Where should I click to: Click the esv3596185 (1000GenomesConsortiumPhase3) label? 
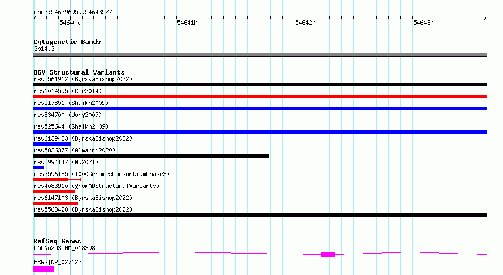(x=102, y=174)
